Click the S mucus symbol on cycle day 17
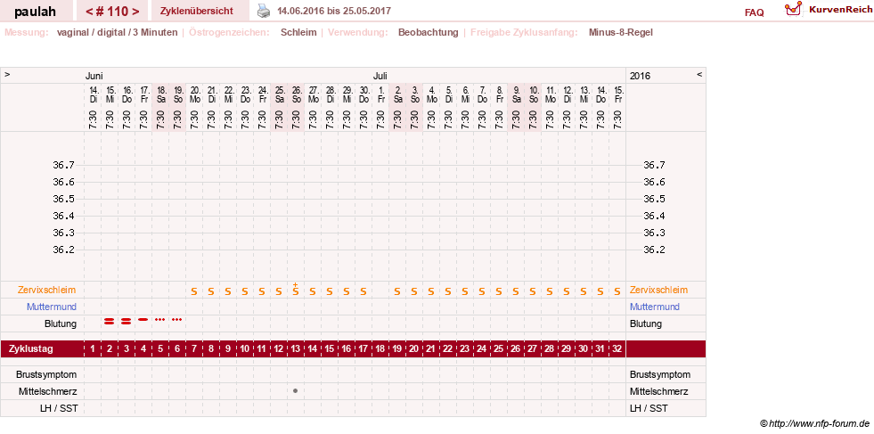This screenshot has width=874, height=434. tap(363, 291)
